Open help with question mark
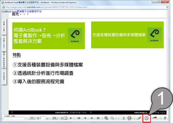The height and width of the screenshot is (123, 173). click(x=165, y=118)
